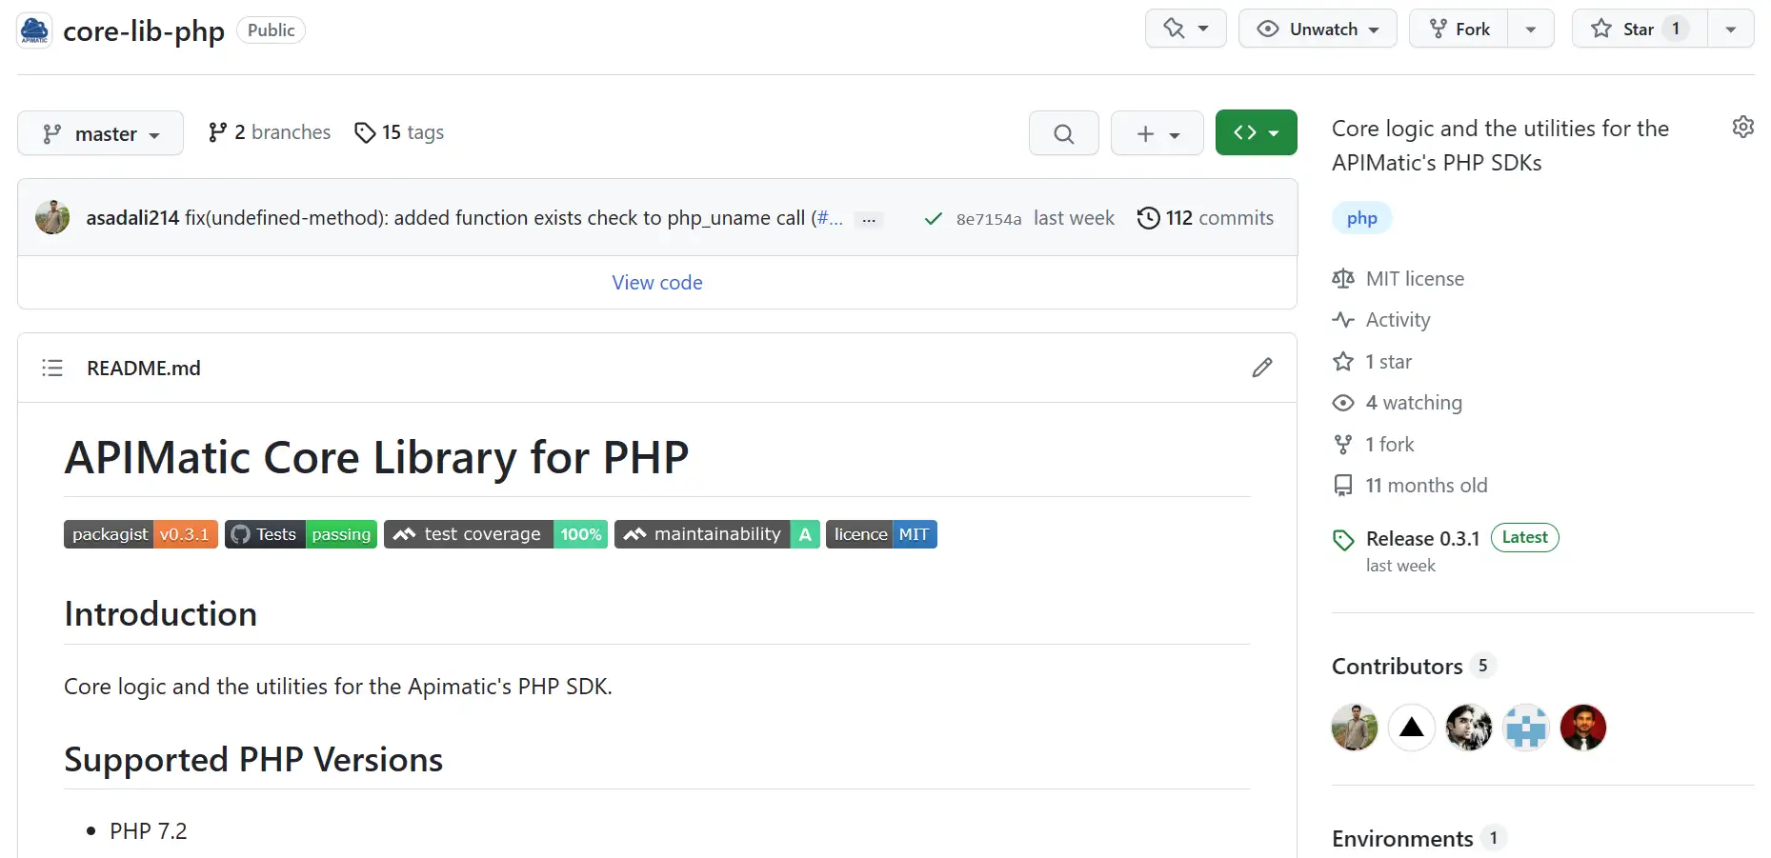Click the pin repository icon
Viewport: 1771px width, 858px height.
click(1174, 29)
